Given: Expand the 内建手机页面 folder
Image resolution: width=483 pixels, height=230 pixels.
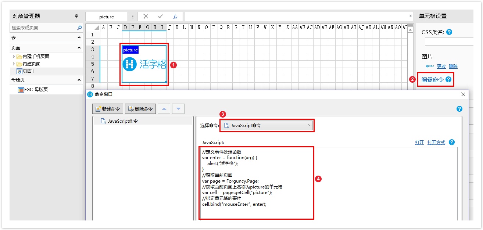Looking at the screenshot, I should [x=14, y=57].
